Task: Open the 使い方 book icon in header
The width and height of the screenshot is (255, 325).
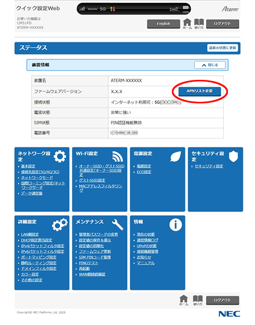Action: pyautogui.click(x=199, y=24)
